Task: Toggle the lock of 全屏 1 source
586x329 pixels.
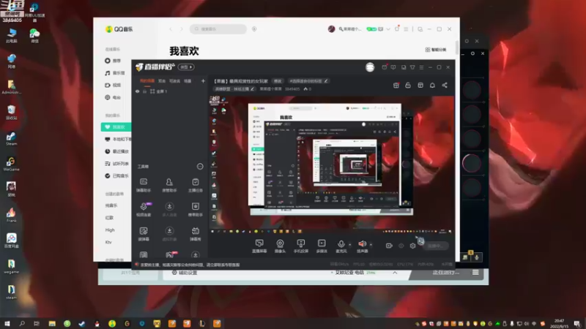Action: tap(144, 91)
